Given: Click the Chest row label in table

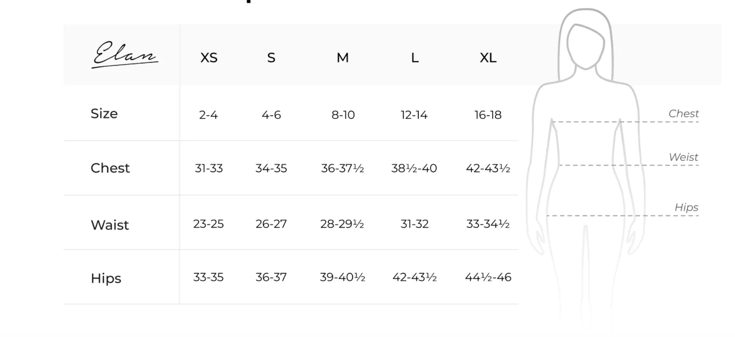Looking at the screenshot, I should [x=110, y=168].
